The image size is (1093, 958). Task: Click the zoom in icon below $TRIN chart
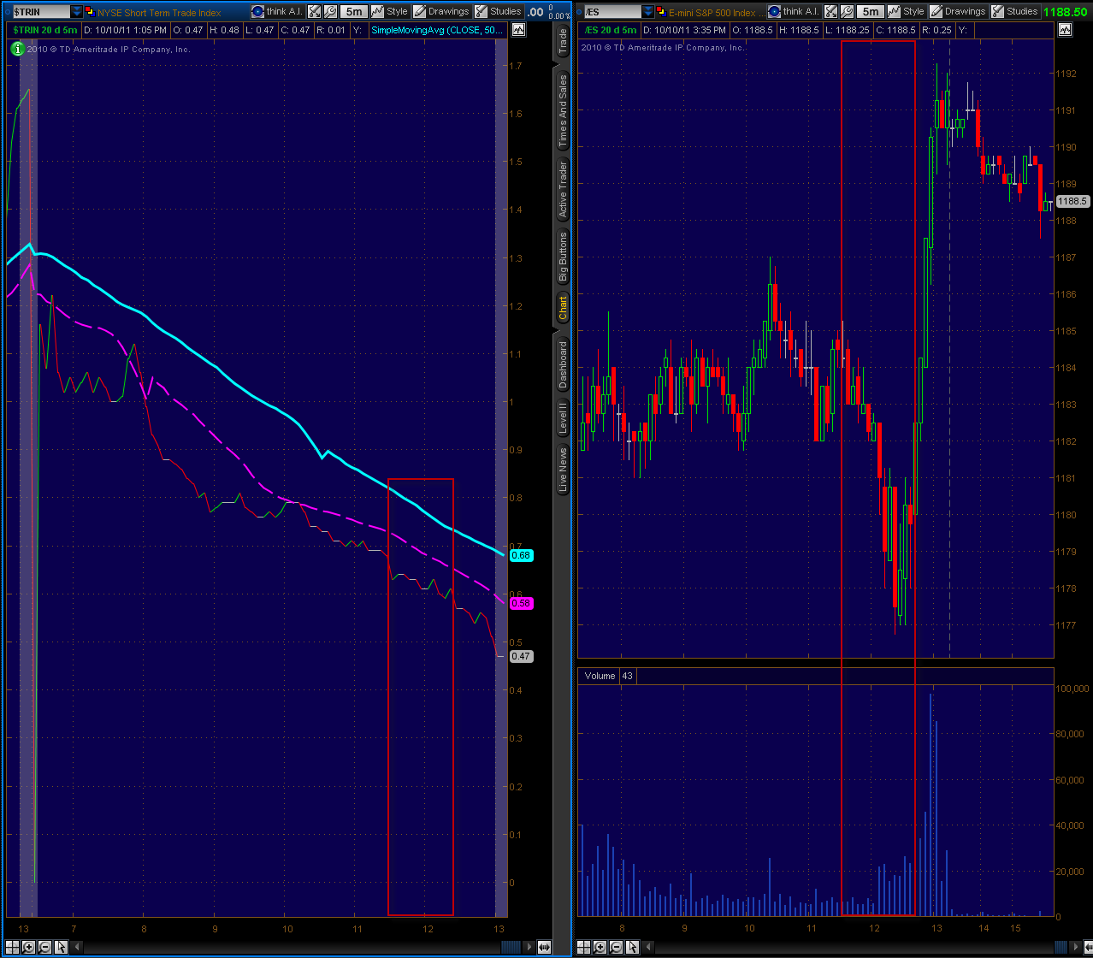point(28,947)
